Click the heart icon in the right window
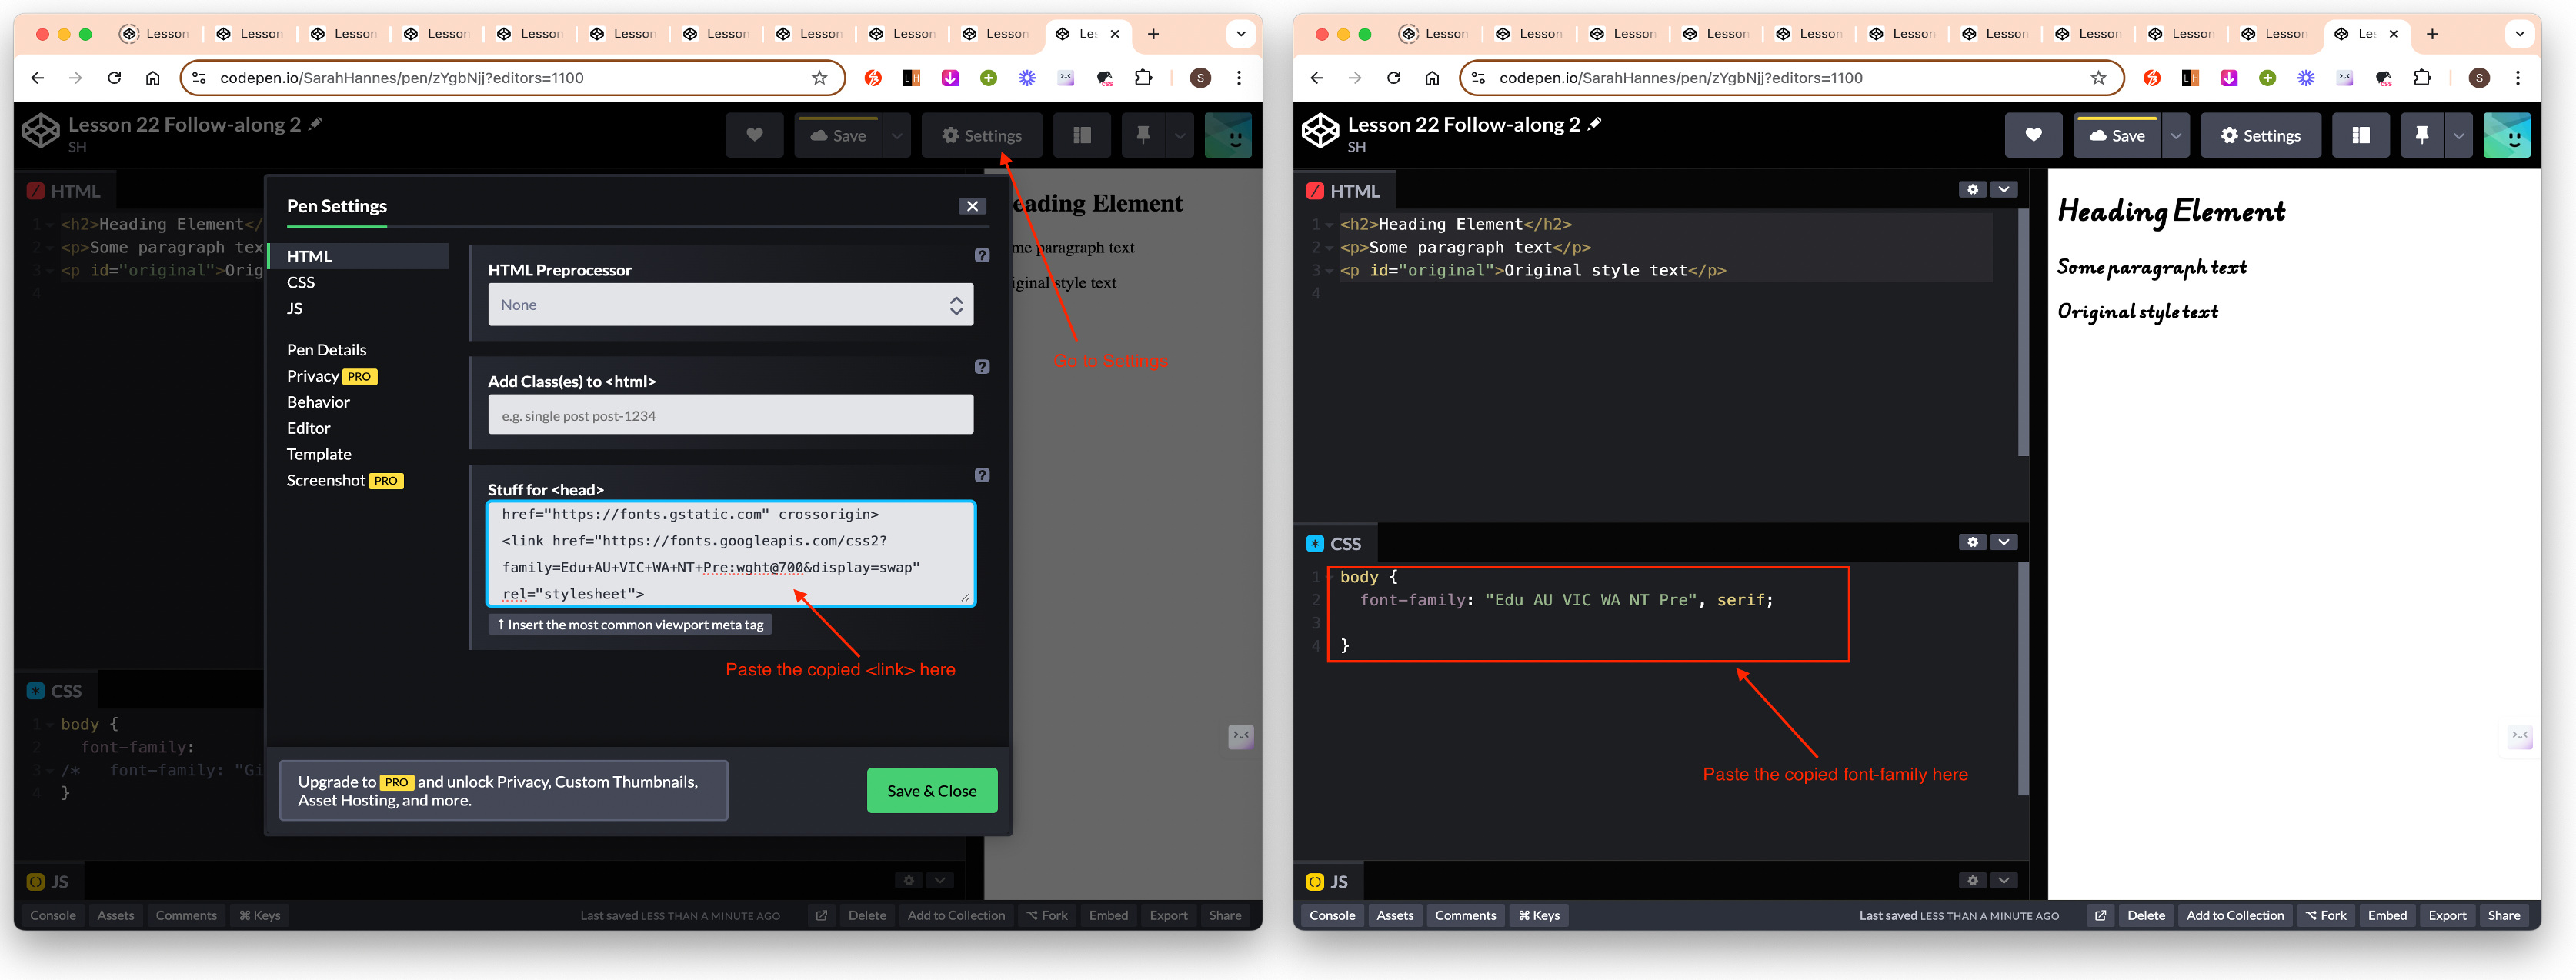Screen dimensions: 2576x980 click(x=2033, y=136)
